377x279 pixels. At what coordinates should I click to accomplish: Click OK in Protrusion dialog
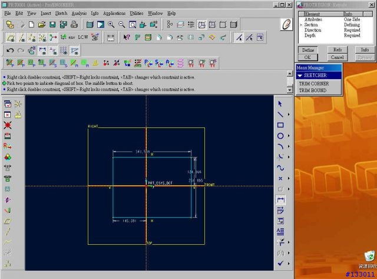[307, 57]
